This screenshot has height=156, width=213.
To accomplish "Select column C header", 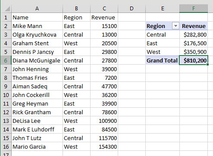I will (x=104, y=9).
